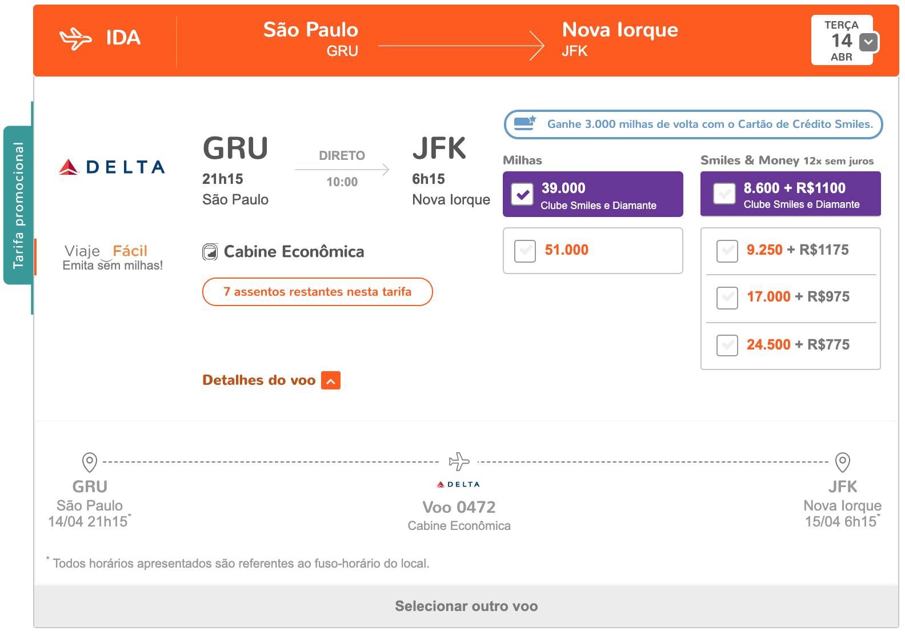Click the small Delta logo above Voo 0472

click(458, 484)
